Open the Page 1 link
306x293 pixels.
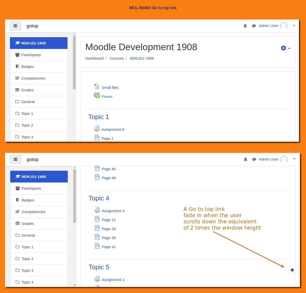pos(107,139)
